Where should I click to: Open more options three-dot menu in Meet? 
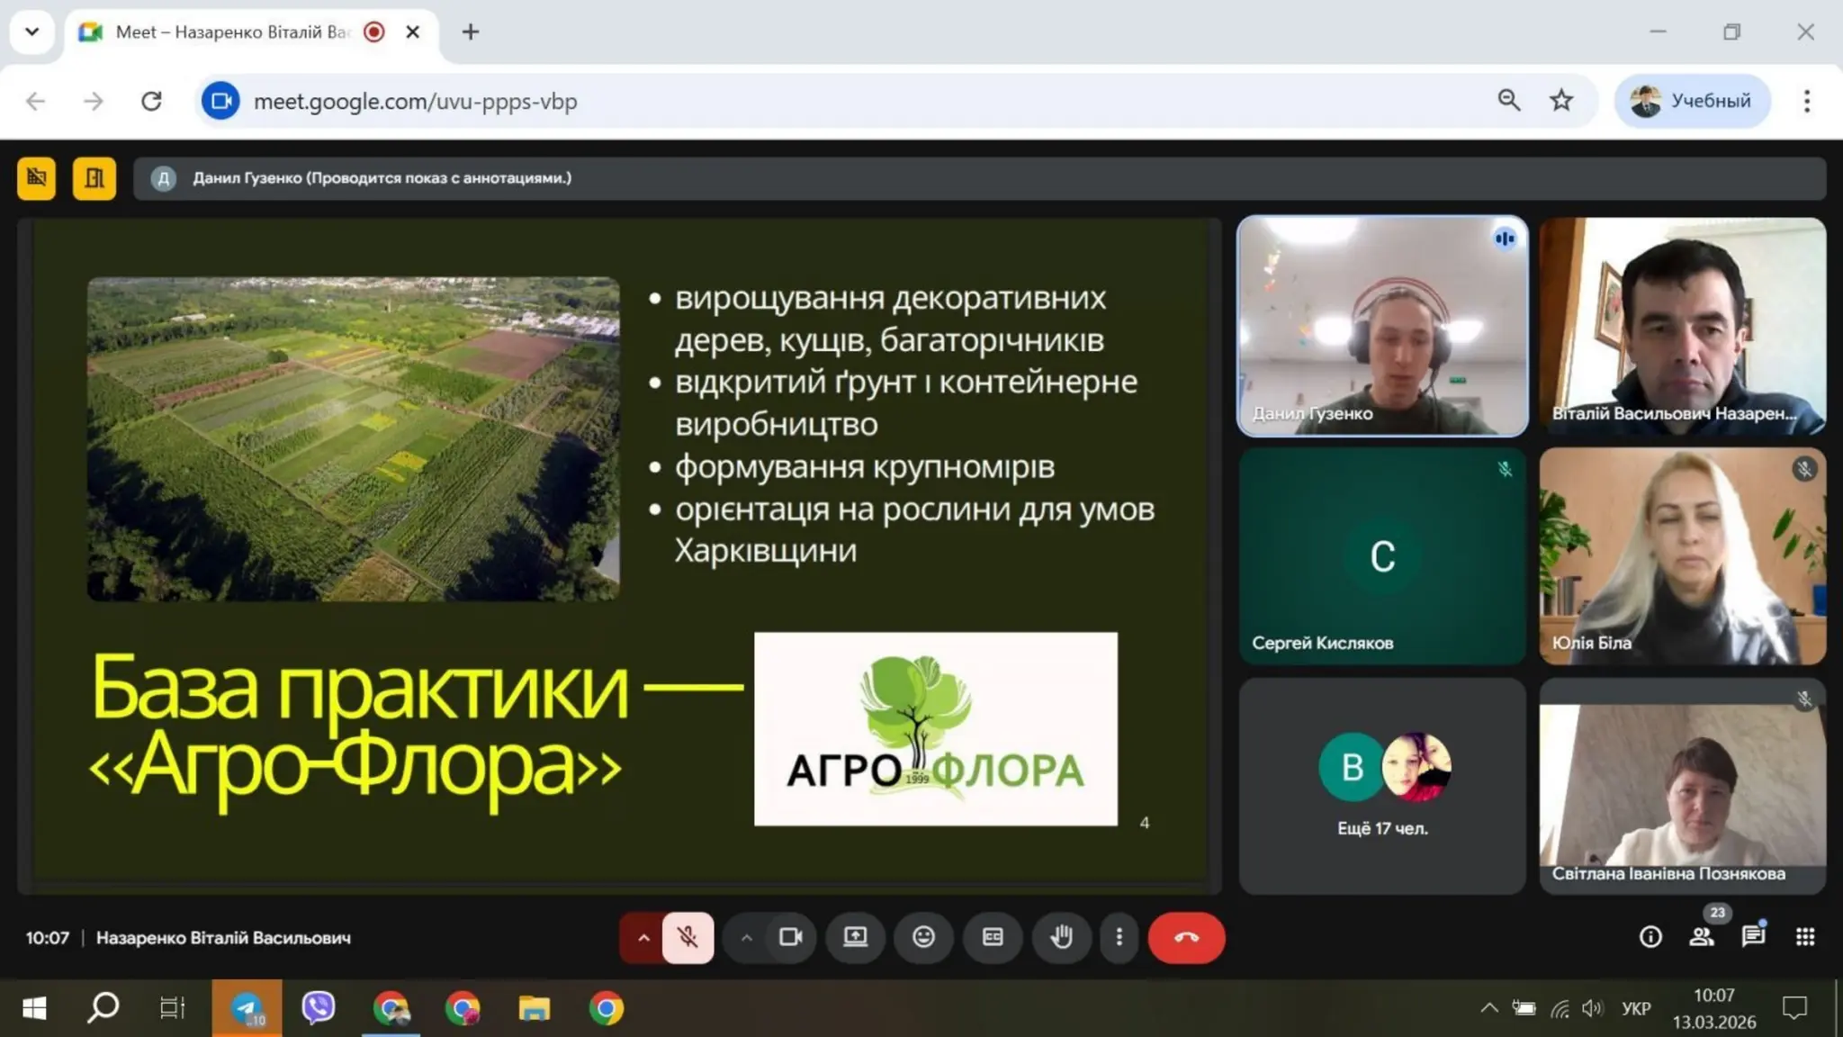point(1119,938)
